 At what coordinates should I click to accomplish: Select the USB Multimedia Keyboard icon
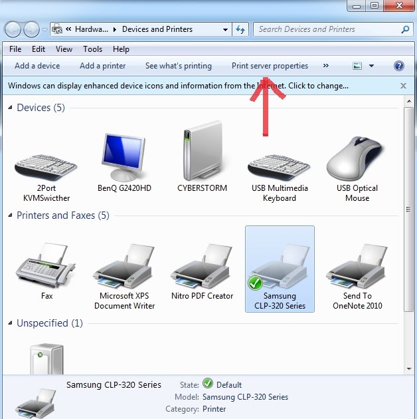(x=279, y=168)
